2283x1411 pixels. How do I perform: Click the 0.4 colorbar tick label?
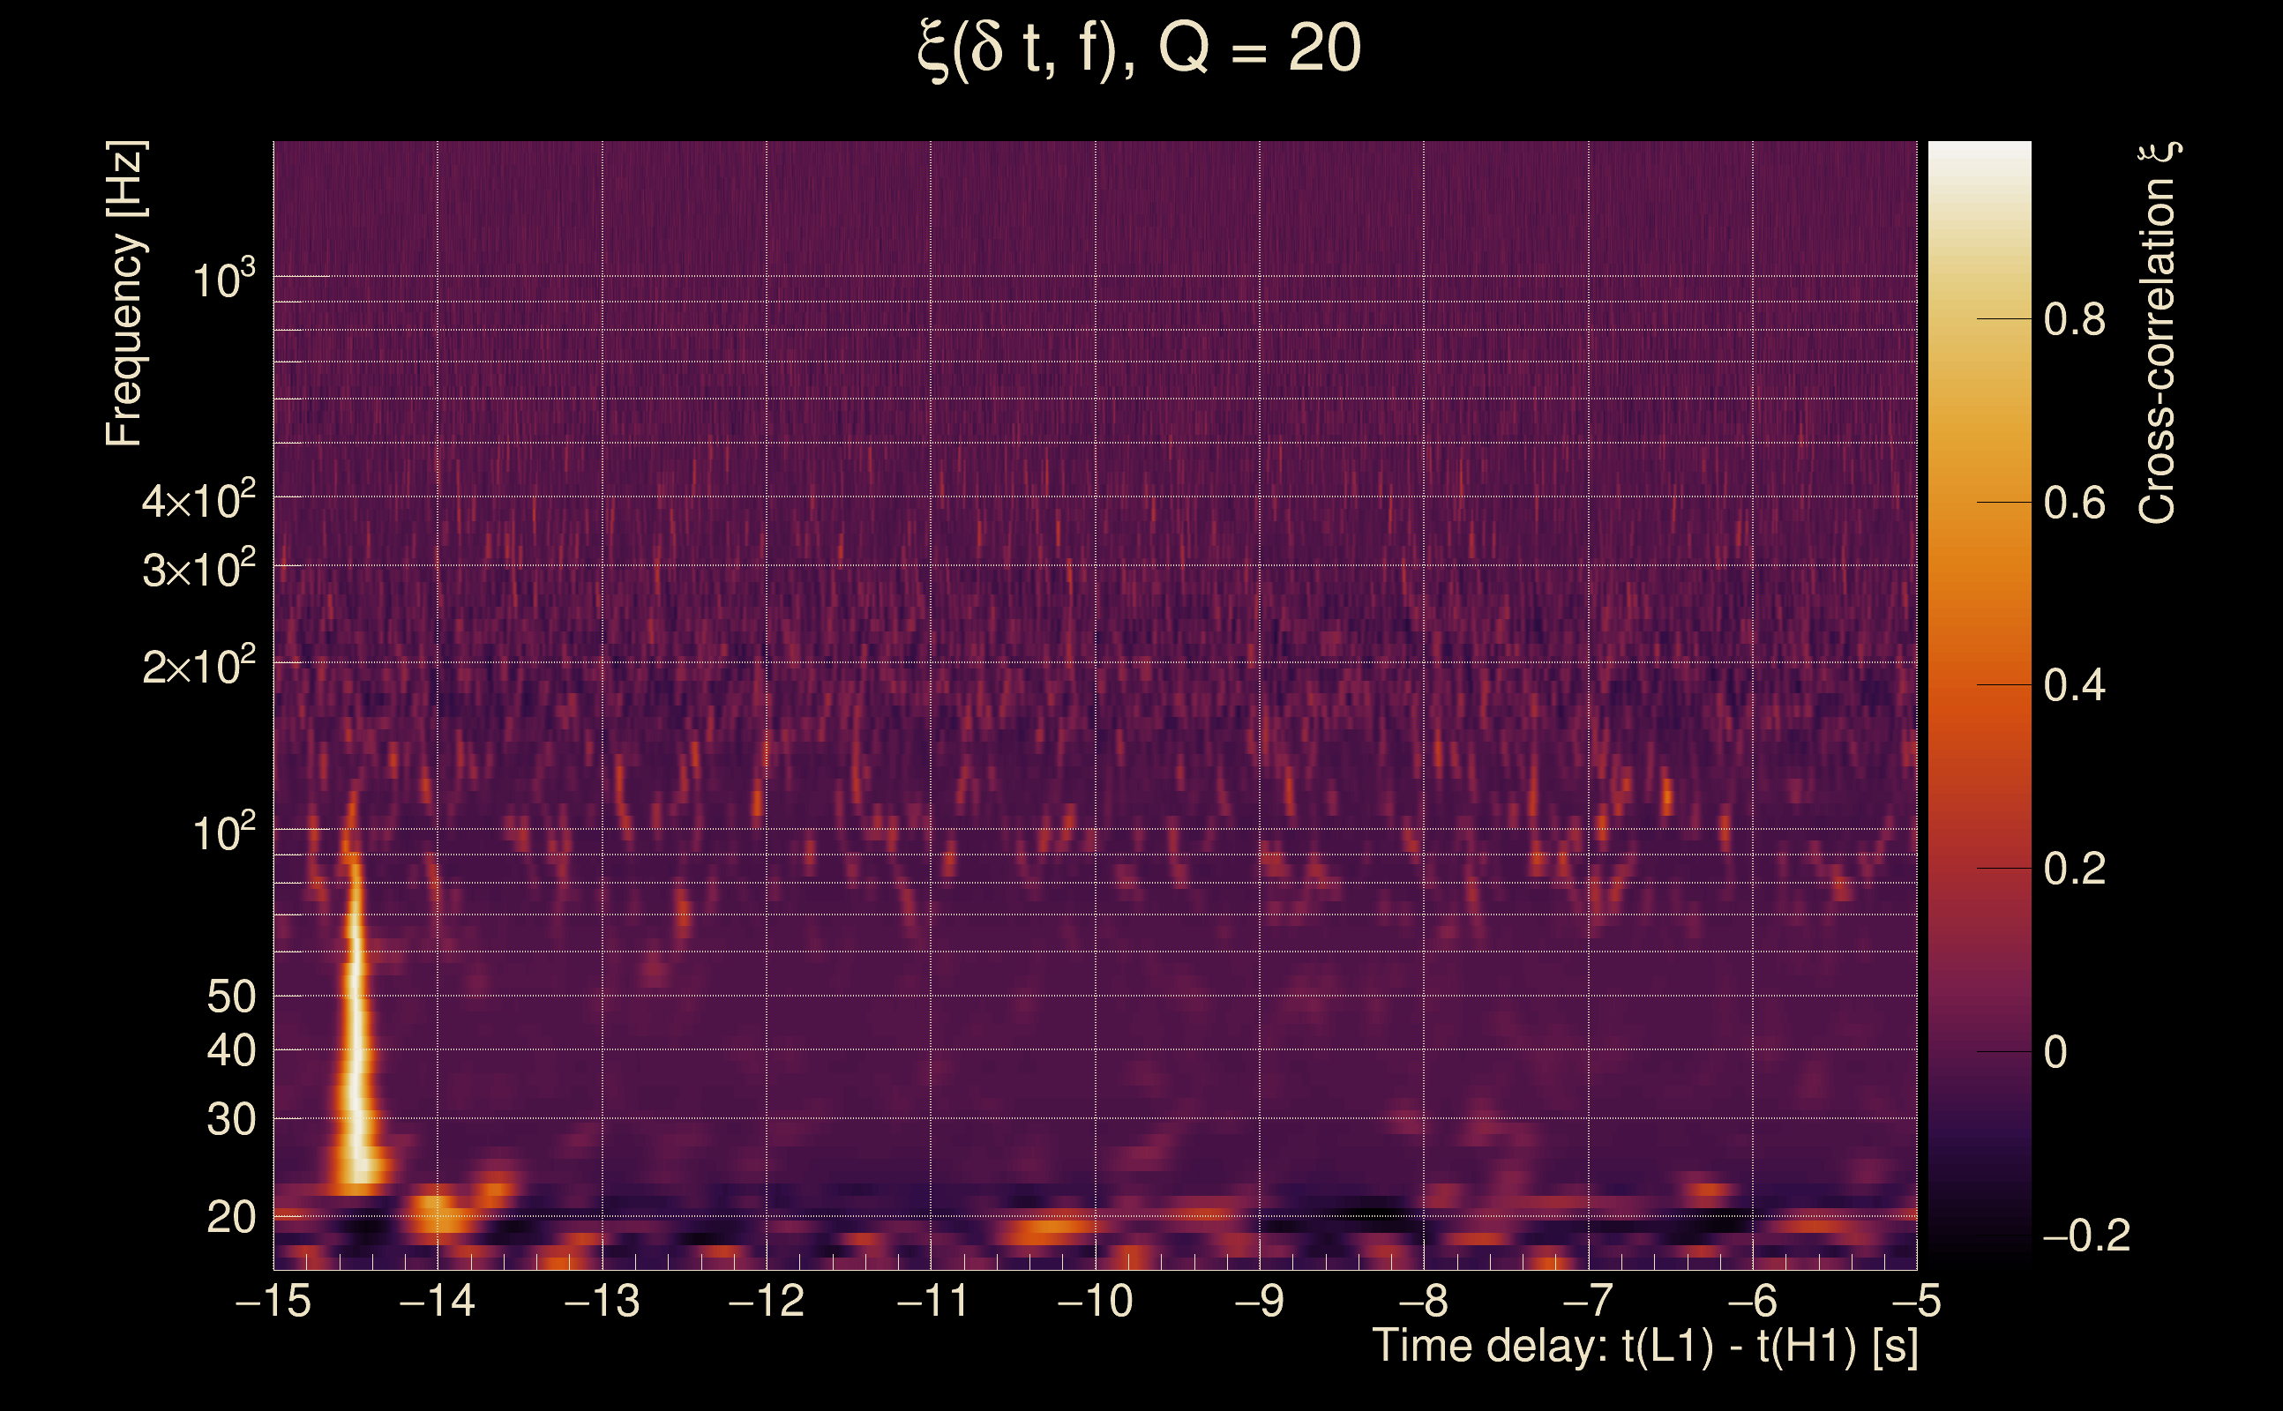2074,686
